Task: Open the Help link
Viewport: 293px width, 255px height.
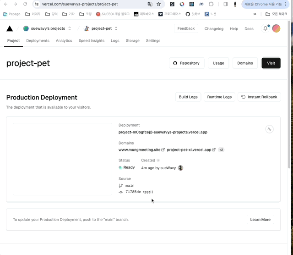Action: click(x=234, y=28)
